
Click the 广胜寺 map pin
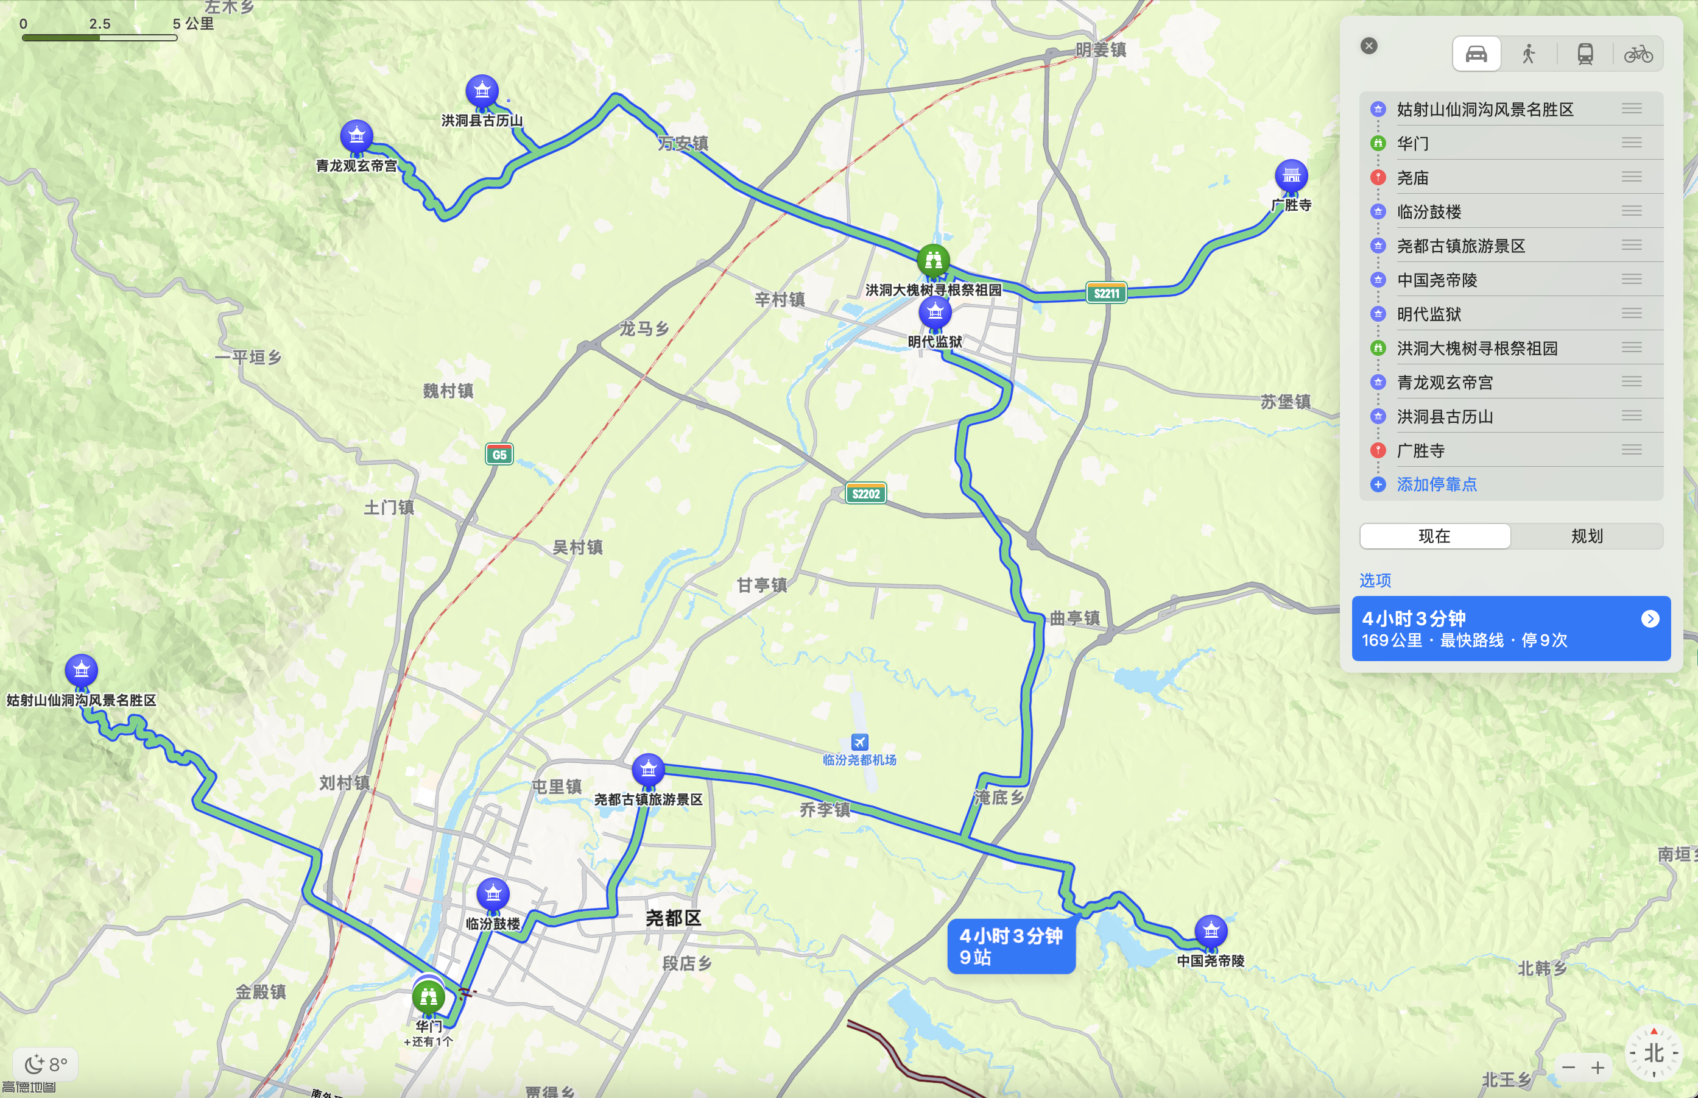tap(1291, 175)
